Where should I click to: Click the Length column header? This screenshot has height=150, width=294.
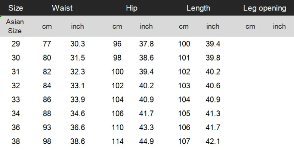click(198, 8)
